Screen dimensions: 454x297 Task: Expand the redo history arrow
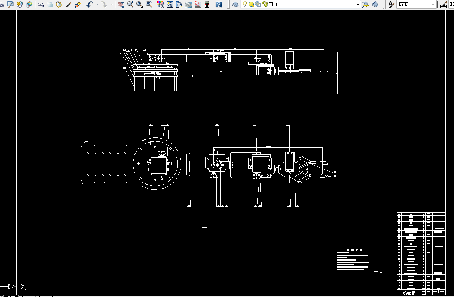(x=112, y=4)
